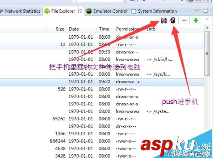The height and width of the screenshot is (159, 213).
Task: Minimize the File Explorer view panel
Action: [197, 10]
